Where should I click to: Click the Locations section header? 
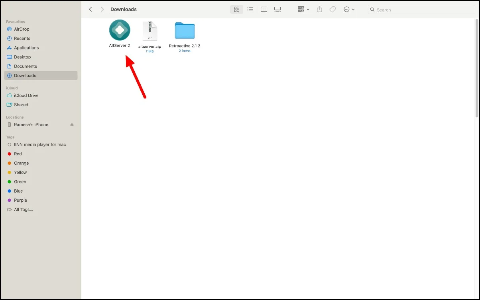[x=15, y=117]
